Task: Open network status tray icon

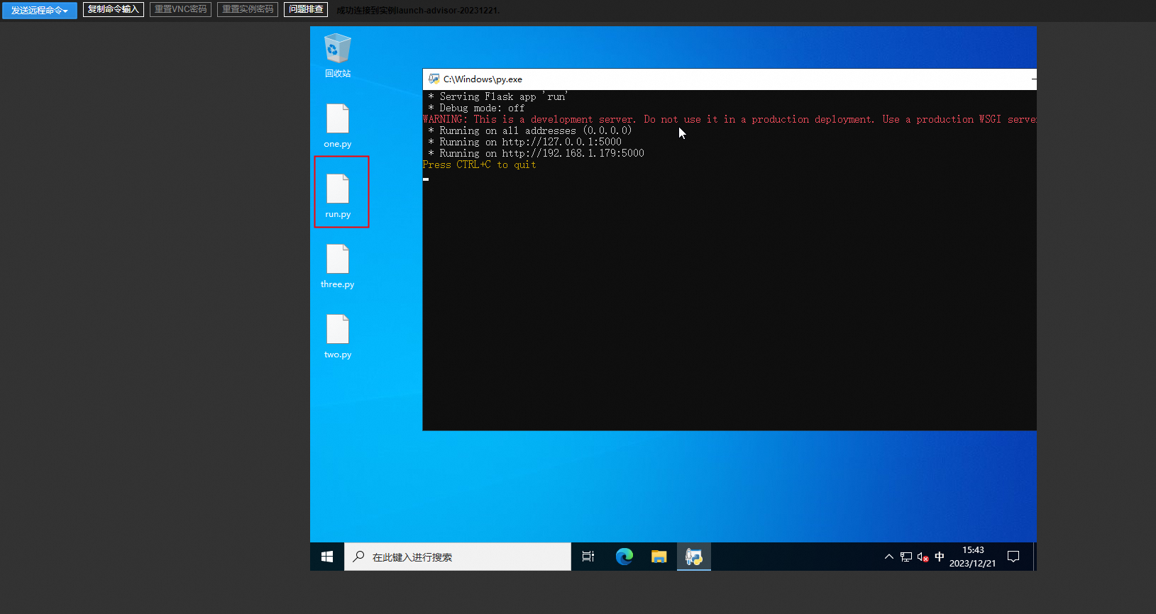Action: (906, 557)
